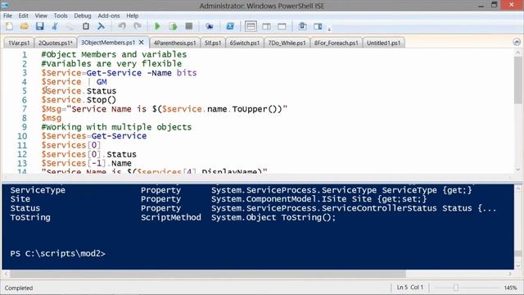The width and height of the screenshot is (524, 295).
Task: Show command add-on pane icon
Action: point(318,26)
